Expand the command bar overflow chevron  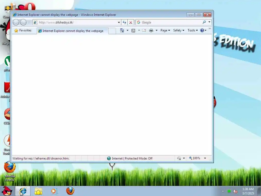[210, 29]
